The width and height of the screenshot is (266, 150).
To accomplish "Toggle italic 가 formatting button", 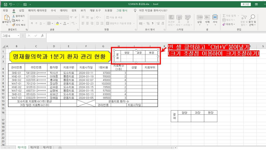I will click(36, 23).
